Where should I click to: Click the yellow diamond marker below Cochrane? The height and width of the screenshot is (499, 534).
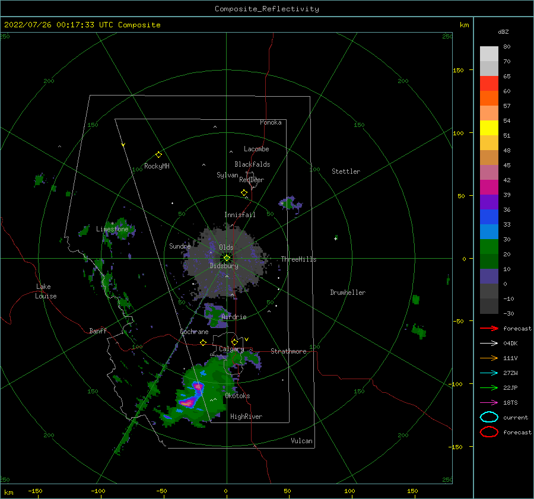[x=204, y=342]
